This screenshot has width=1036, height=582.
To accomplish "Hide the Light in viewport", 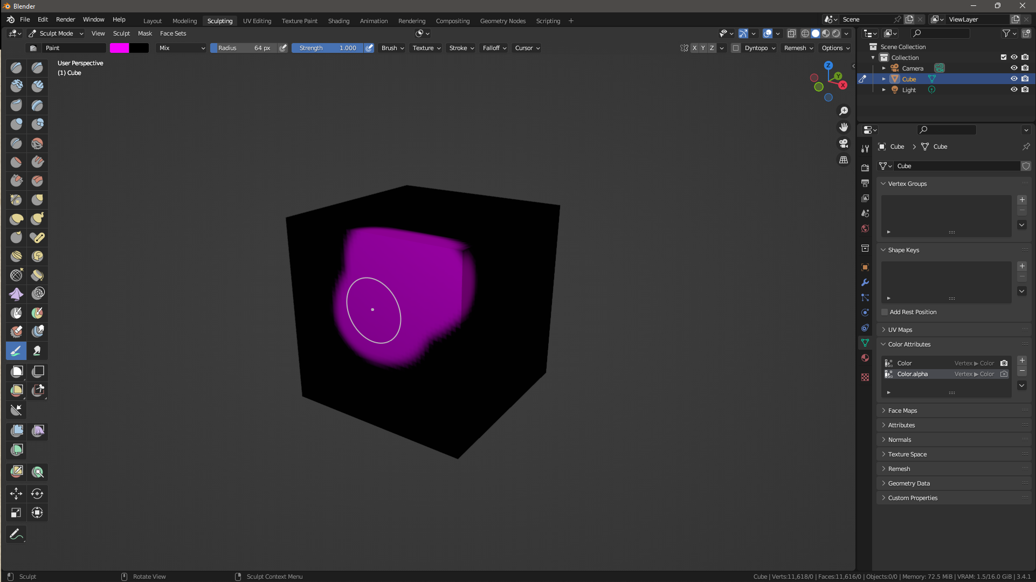I will tap(1014, 89).
